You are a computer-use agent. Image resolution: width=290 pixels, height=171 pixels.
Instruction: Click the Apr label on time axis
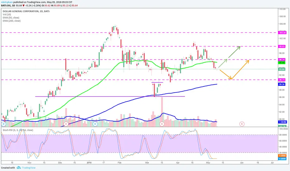tap(178, 163)
